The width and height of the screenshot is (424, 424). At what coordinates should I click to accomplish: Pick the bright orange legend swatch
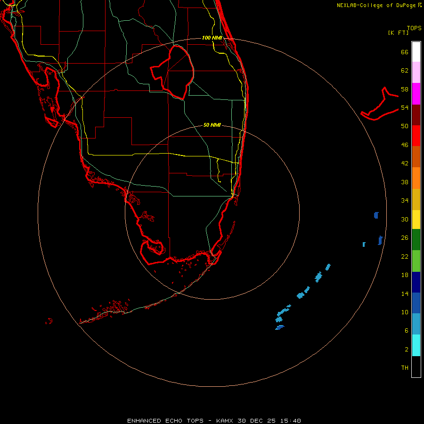point(416,178)
